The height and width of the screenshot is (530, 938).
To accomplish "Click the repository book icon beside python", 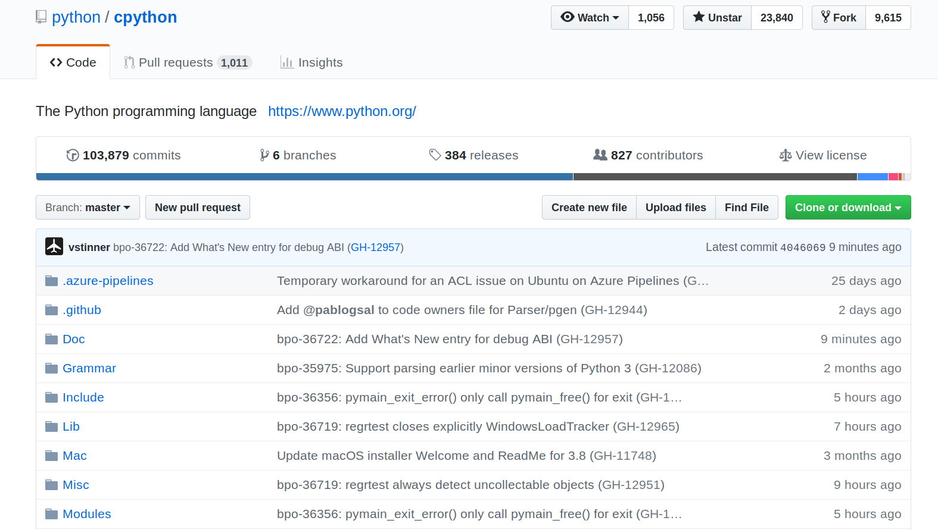I will (x=41, y=17).
